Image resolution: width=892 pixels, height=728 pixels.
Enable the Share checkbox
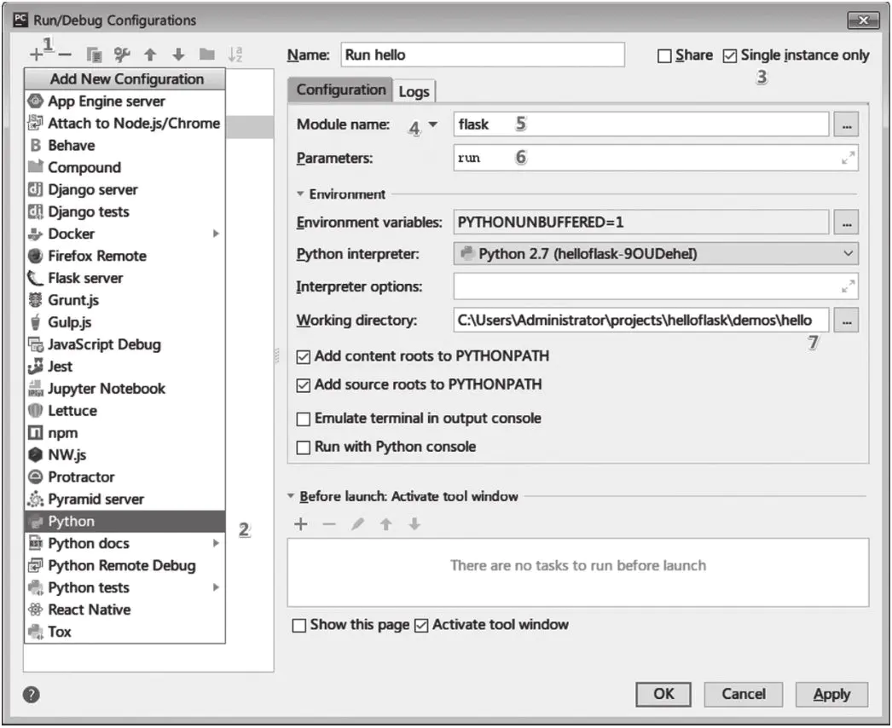(665, 55)
